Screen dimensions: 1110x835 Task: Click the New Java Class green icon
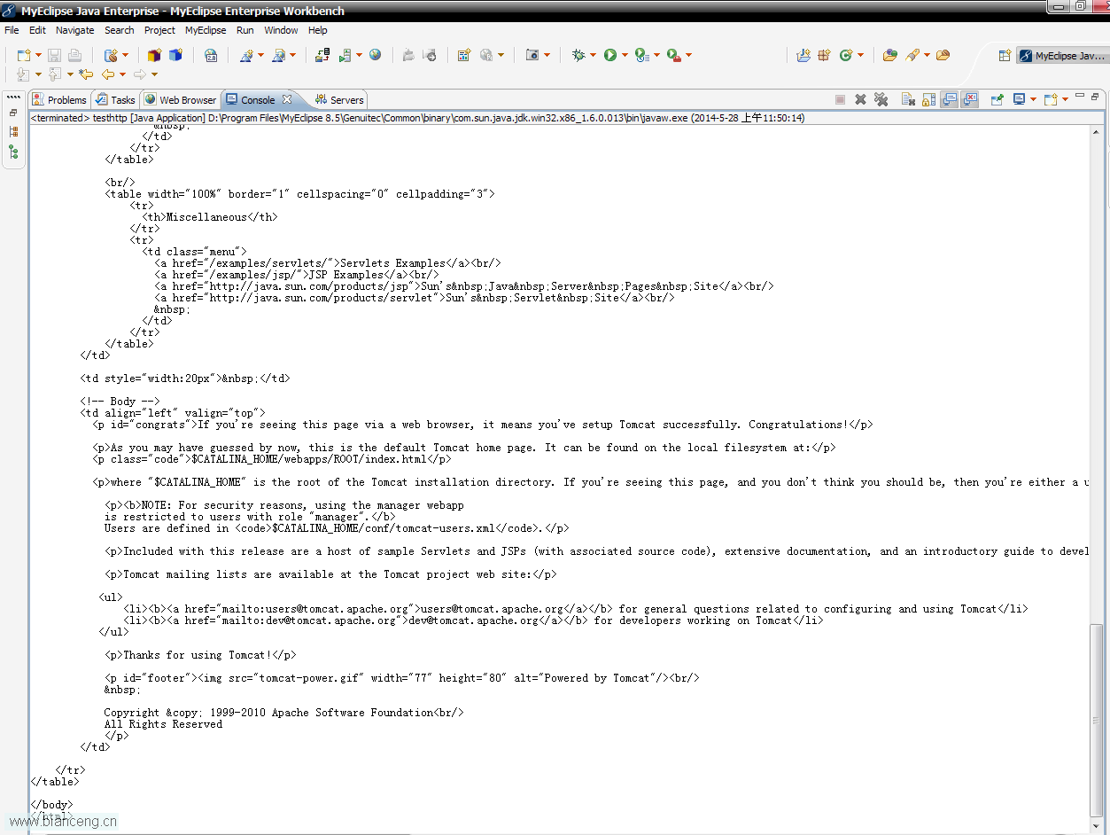pos(846,55)
